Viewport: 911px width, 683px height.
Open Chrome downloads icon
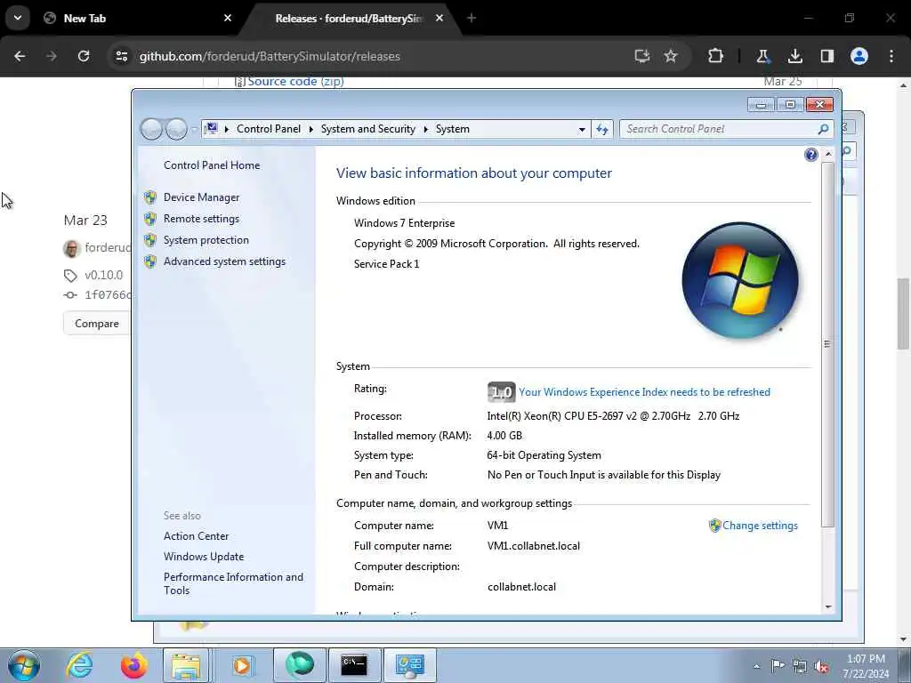pos(794,56)
